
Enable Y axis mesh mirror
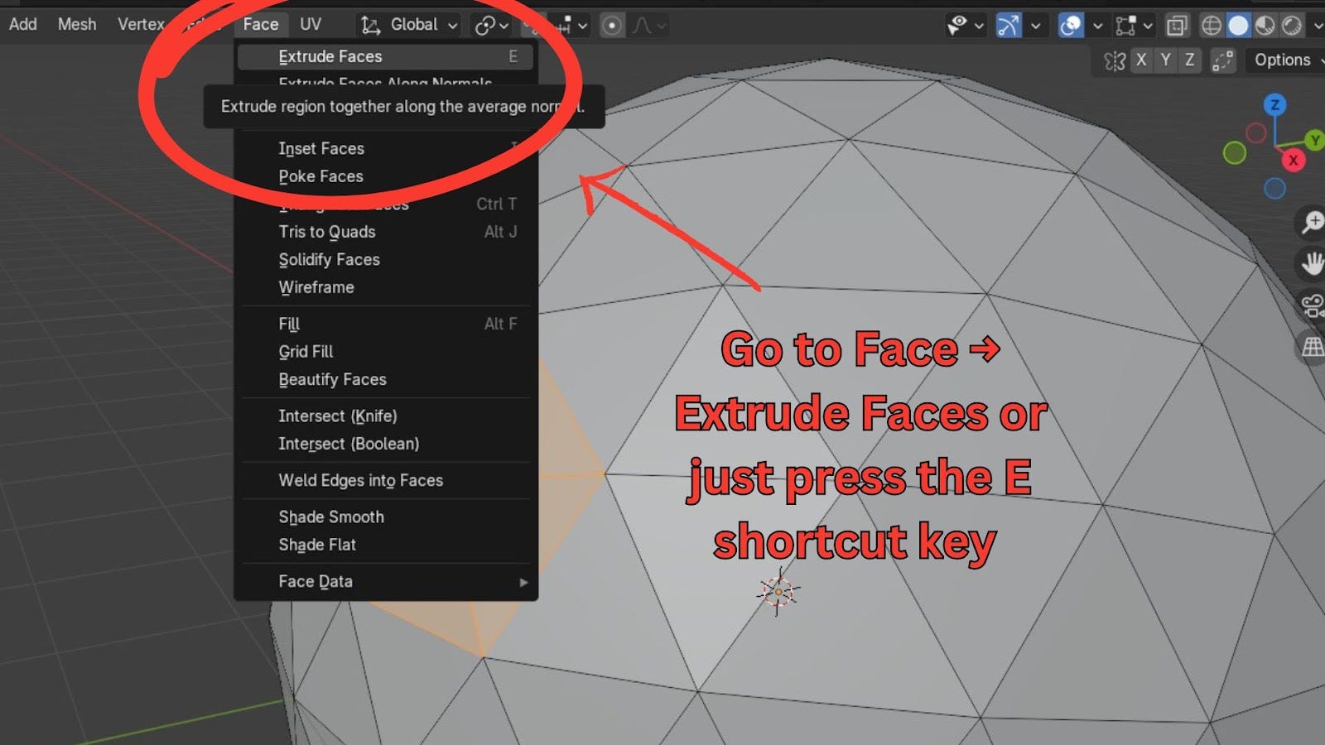click(x=1165, y=60)
